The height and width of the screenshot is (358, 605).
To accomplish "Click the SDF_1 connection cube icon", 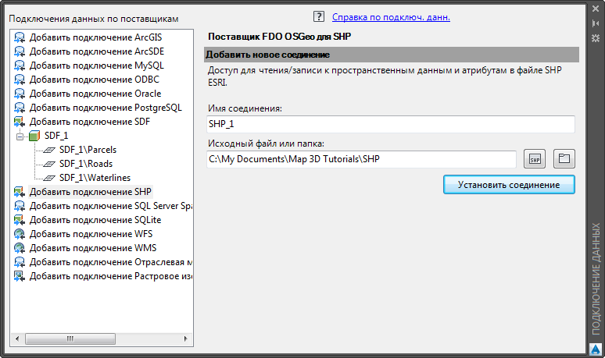I will 34,136.
